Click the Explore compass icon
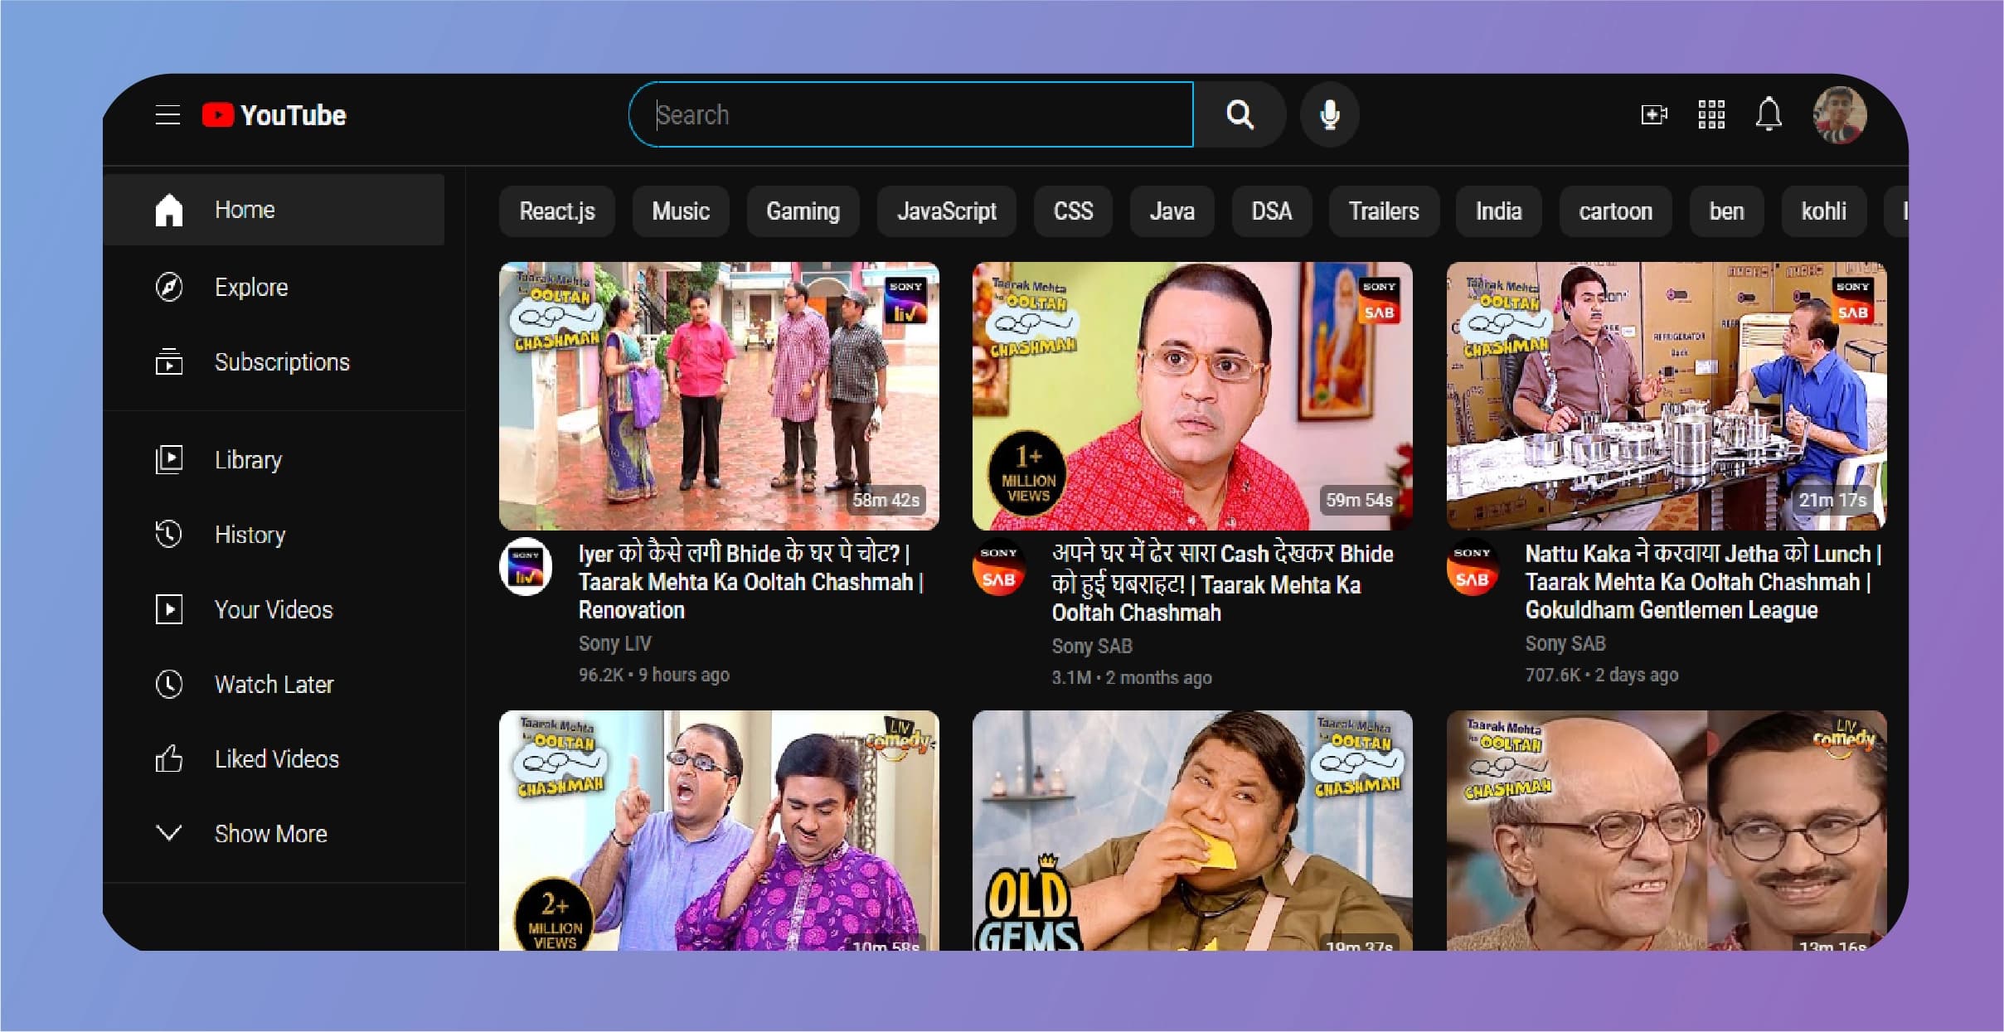Image resolution: width=2004 pixels, height=1032 pixels. click(x=168, y=287)
